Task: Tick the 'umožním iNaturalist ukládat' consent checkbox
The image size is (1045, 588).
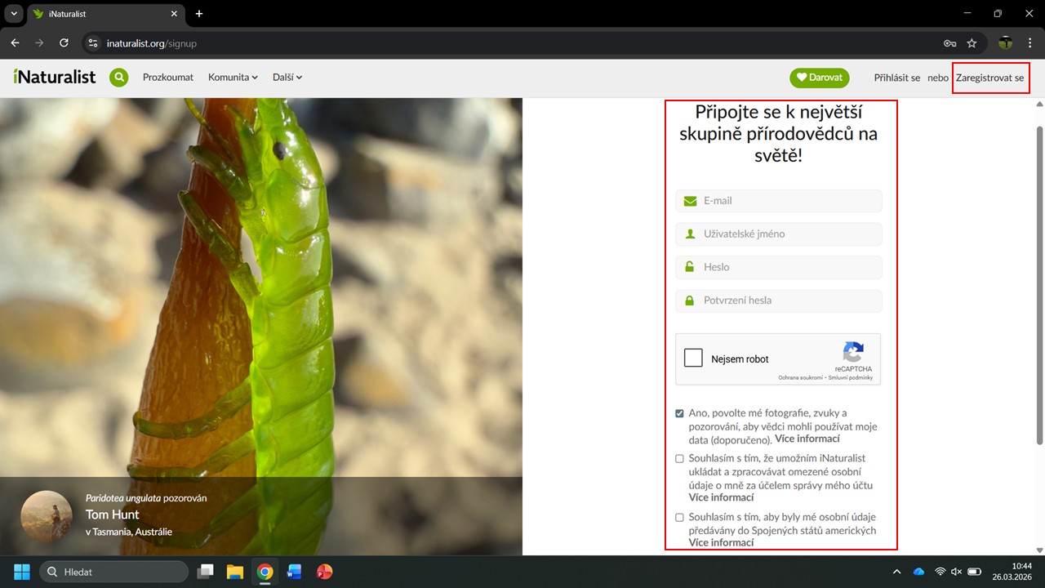Action: tap(679, 459)
